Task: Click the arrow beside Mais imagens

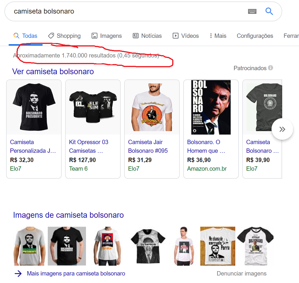Action: 18,273
